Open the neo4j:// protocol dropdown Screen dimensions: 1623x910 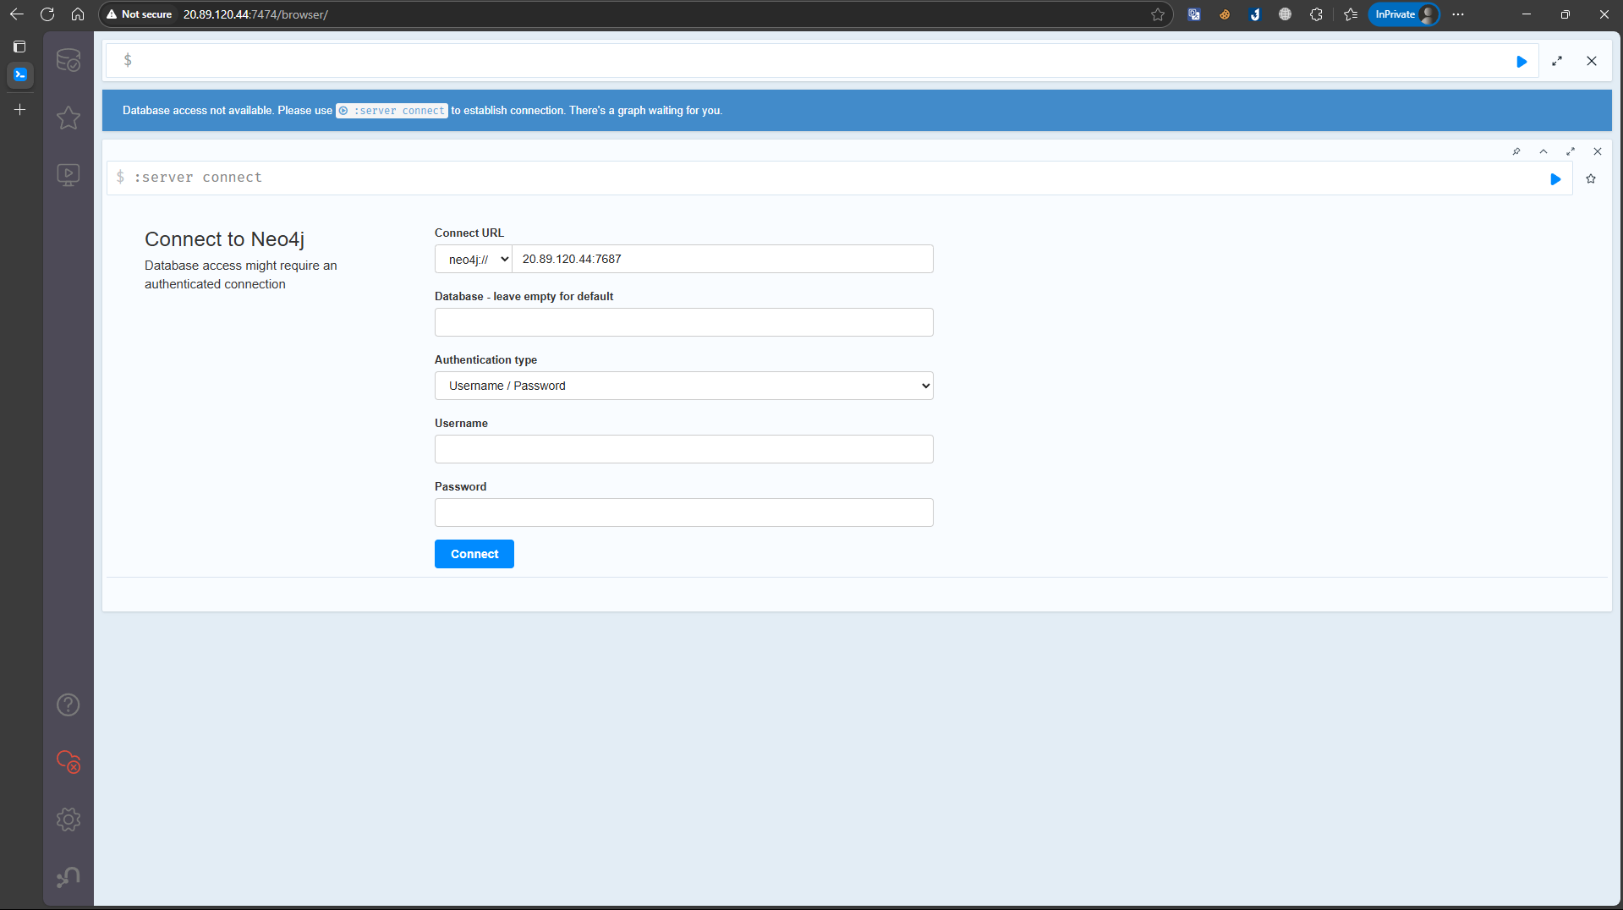tap(474, 259)
